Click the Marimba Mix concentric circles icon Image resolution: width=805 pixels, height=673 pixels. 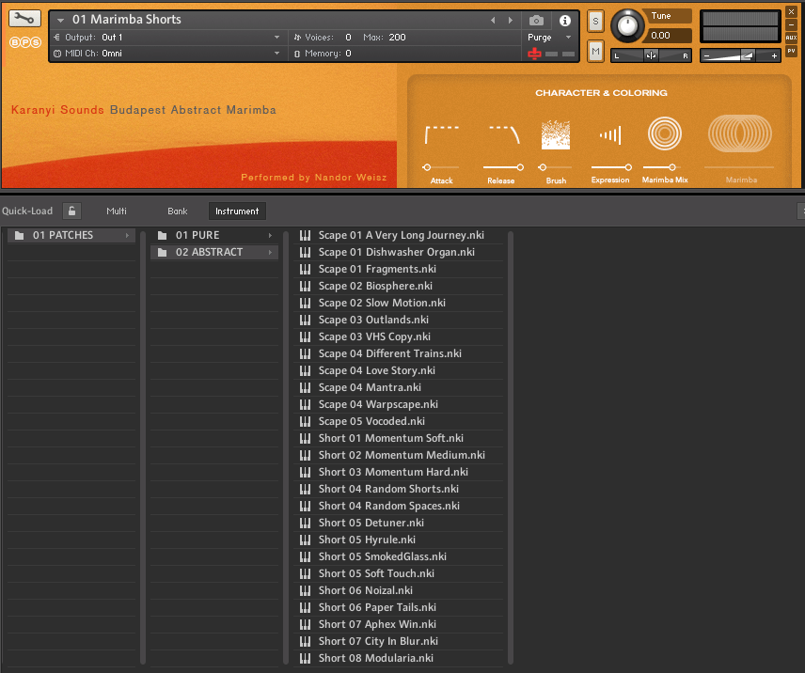[666, 134]
